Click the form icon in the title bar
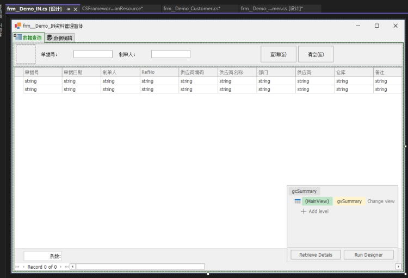408x278 pixels. pyautogui.click(x=18, y=26)
